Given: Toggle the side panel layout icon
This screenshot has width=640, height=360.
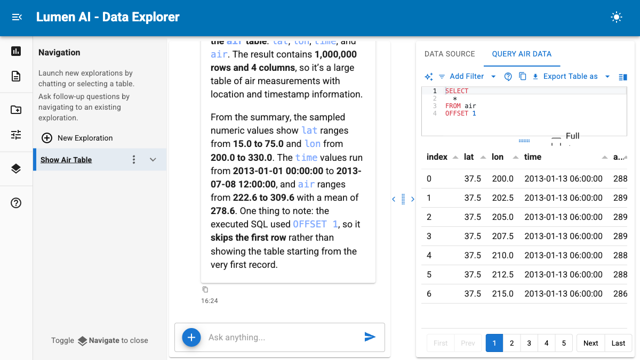Looking at the screenshot, I should [x=622, y=77].
